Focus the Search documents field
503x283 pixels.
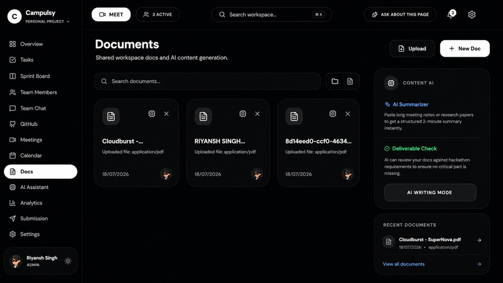tap(207, 82)
